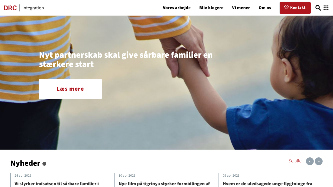This screenshot has width=333, height=187.
Task: Go to previous news with left arrow
Action: point(310,161)
